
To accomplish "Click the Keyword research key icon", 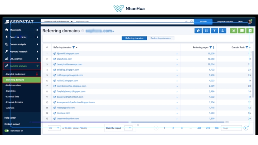I will coord(6,51).
